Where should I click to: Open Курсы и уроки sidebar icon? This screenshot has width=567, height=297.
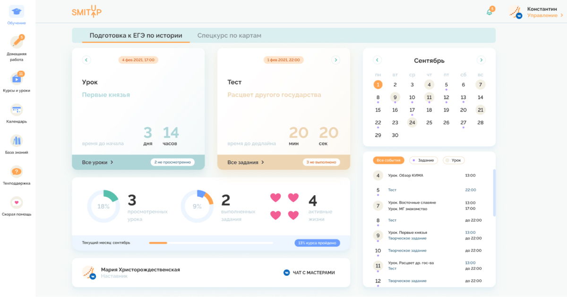[17, 79]
